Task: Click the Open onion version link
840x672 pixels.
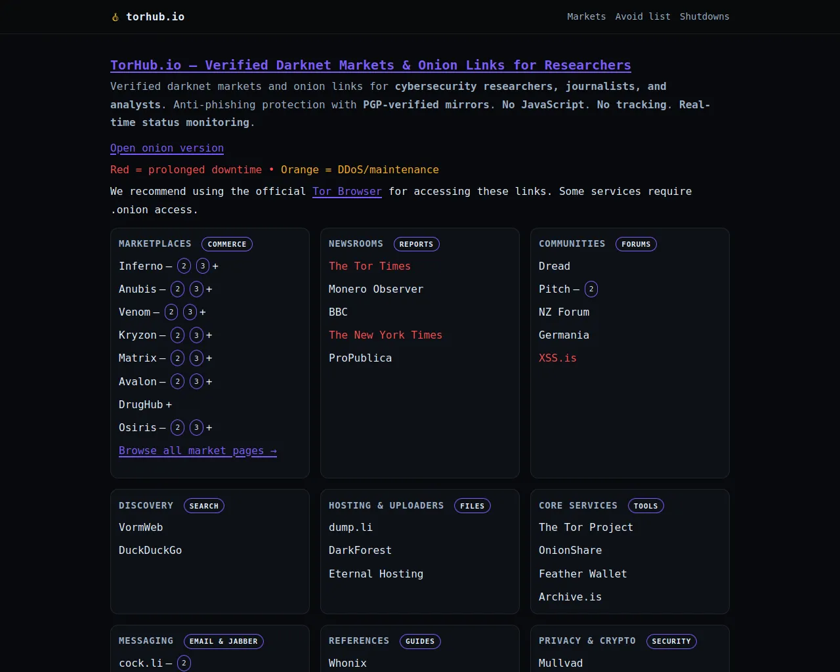Action: 167,148
